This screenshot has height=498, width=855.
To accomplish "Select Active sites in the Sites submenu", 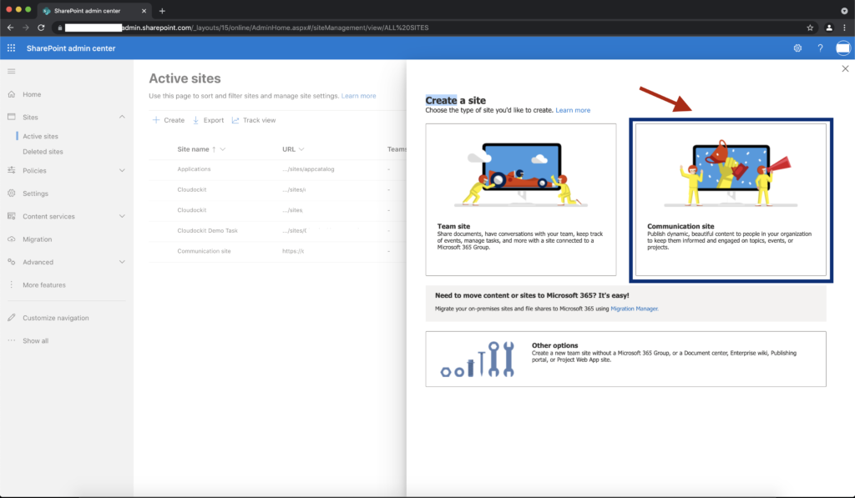I will [x=40, y=136].
